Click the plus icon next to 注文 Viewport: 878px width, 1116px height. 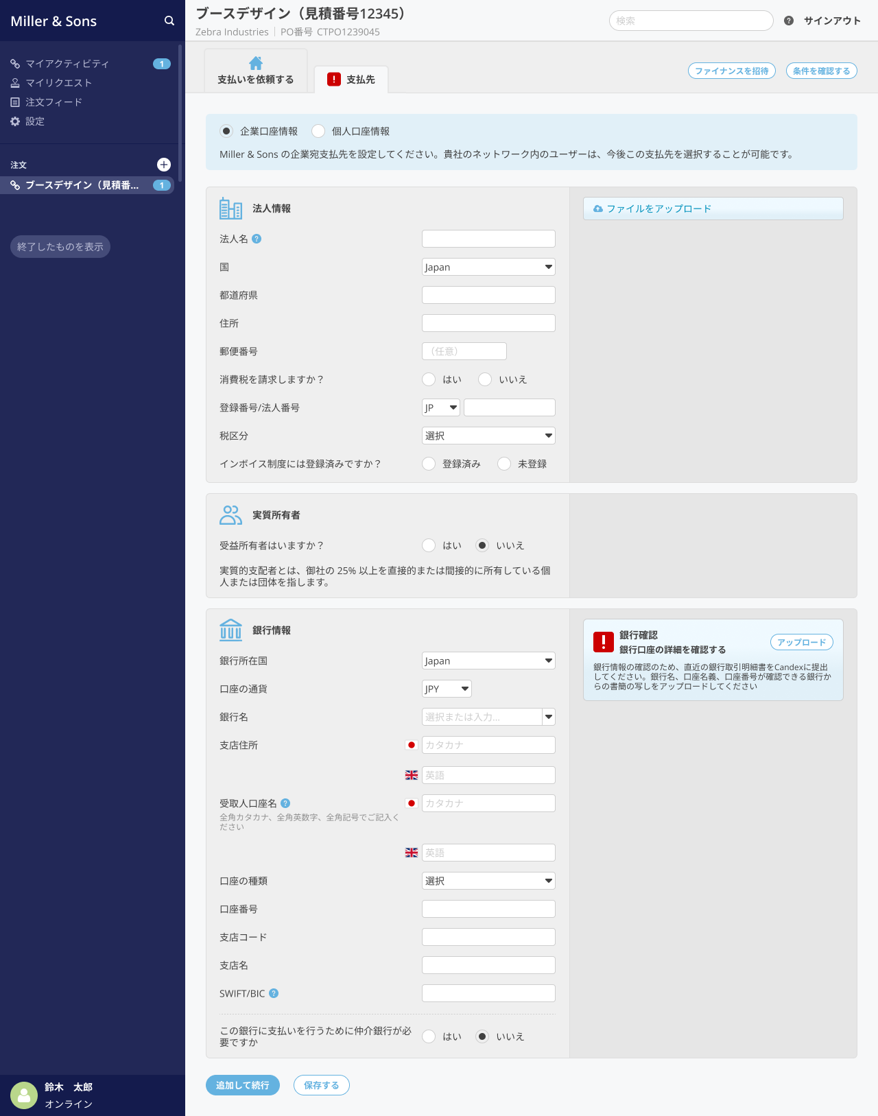164,165
